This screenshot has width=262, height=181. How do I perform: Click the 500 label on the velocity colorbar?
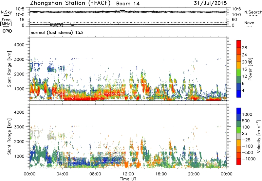pos(246,121)
